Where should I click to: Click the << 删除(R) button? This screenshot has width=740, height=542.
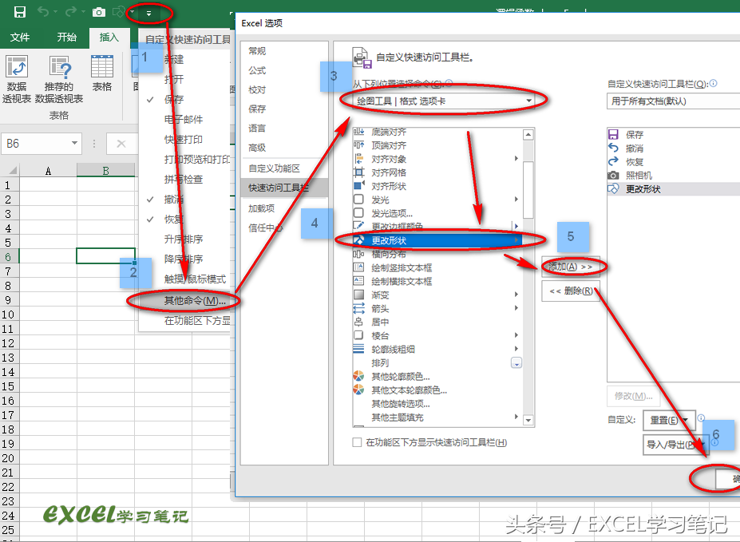coord(571,291)
